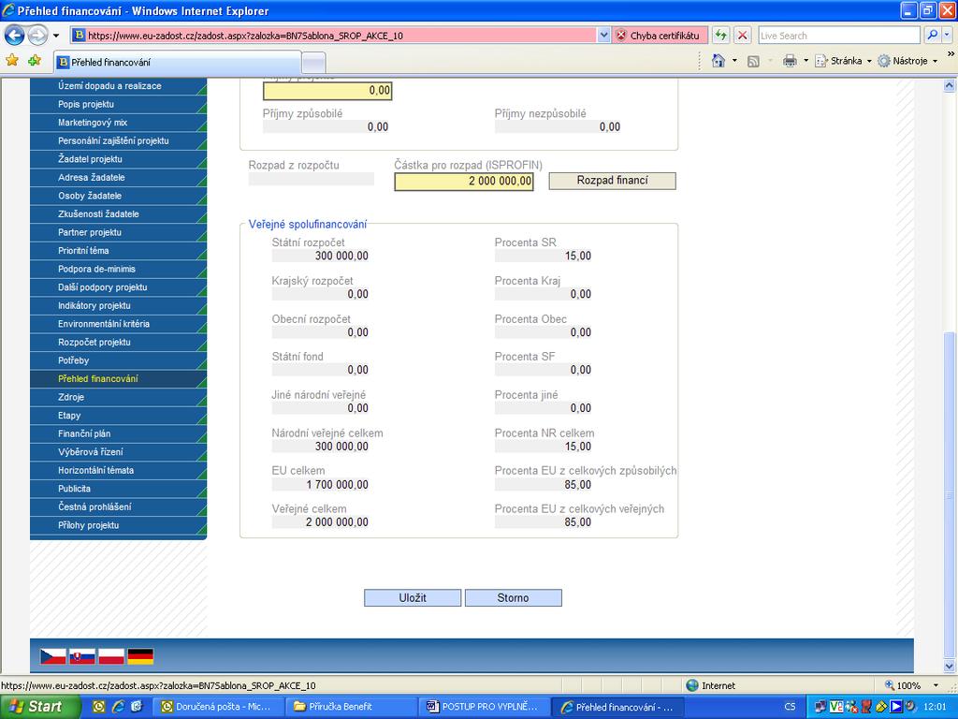Image resolution: width=958 pixels, height=719 pixels.
Task: Go to Marketingový mix section
Action: [x=118, y=123]
